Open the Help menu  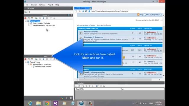[57, 5]
